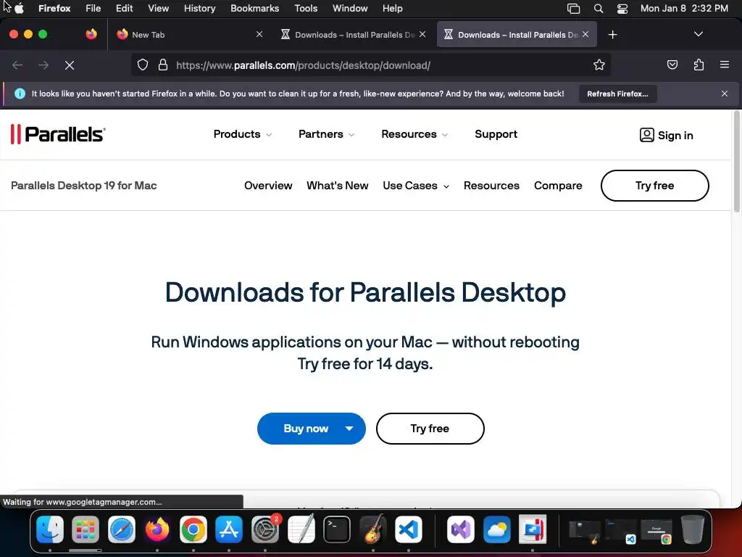Open the Apple menu
The height and width of the screenshot is (557, 742).
[20, 8]
